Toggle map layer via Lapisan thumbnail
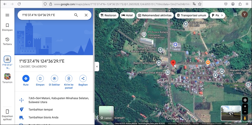252x125 pixels. (106, 113)
